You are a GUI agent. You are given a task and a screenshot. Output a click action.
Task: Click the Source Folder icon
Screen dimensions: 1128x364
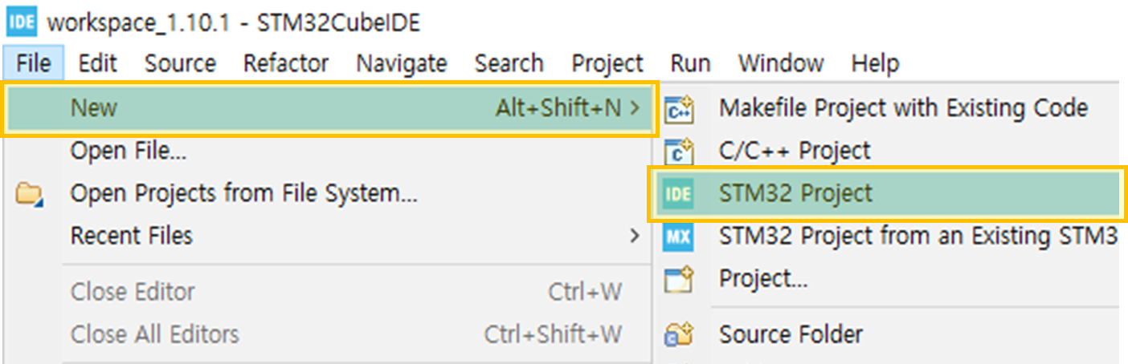679,334
